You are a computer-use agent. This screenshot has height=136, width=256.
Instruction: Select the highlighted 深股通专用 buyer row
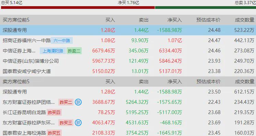pyautogui.click(x=128, y=30)
